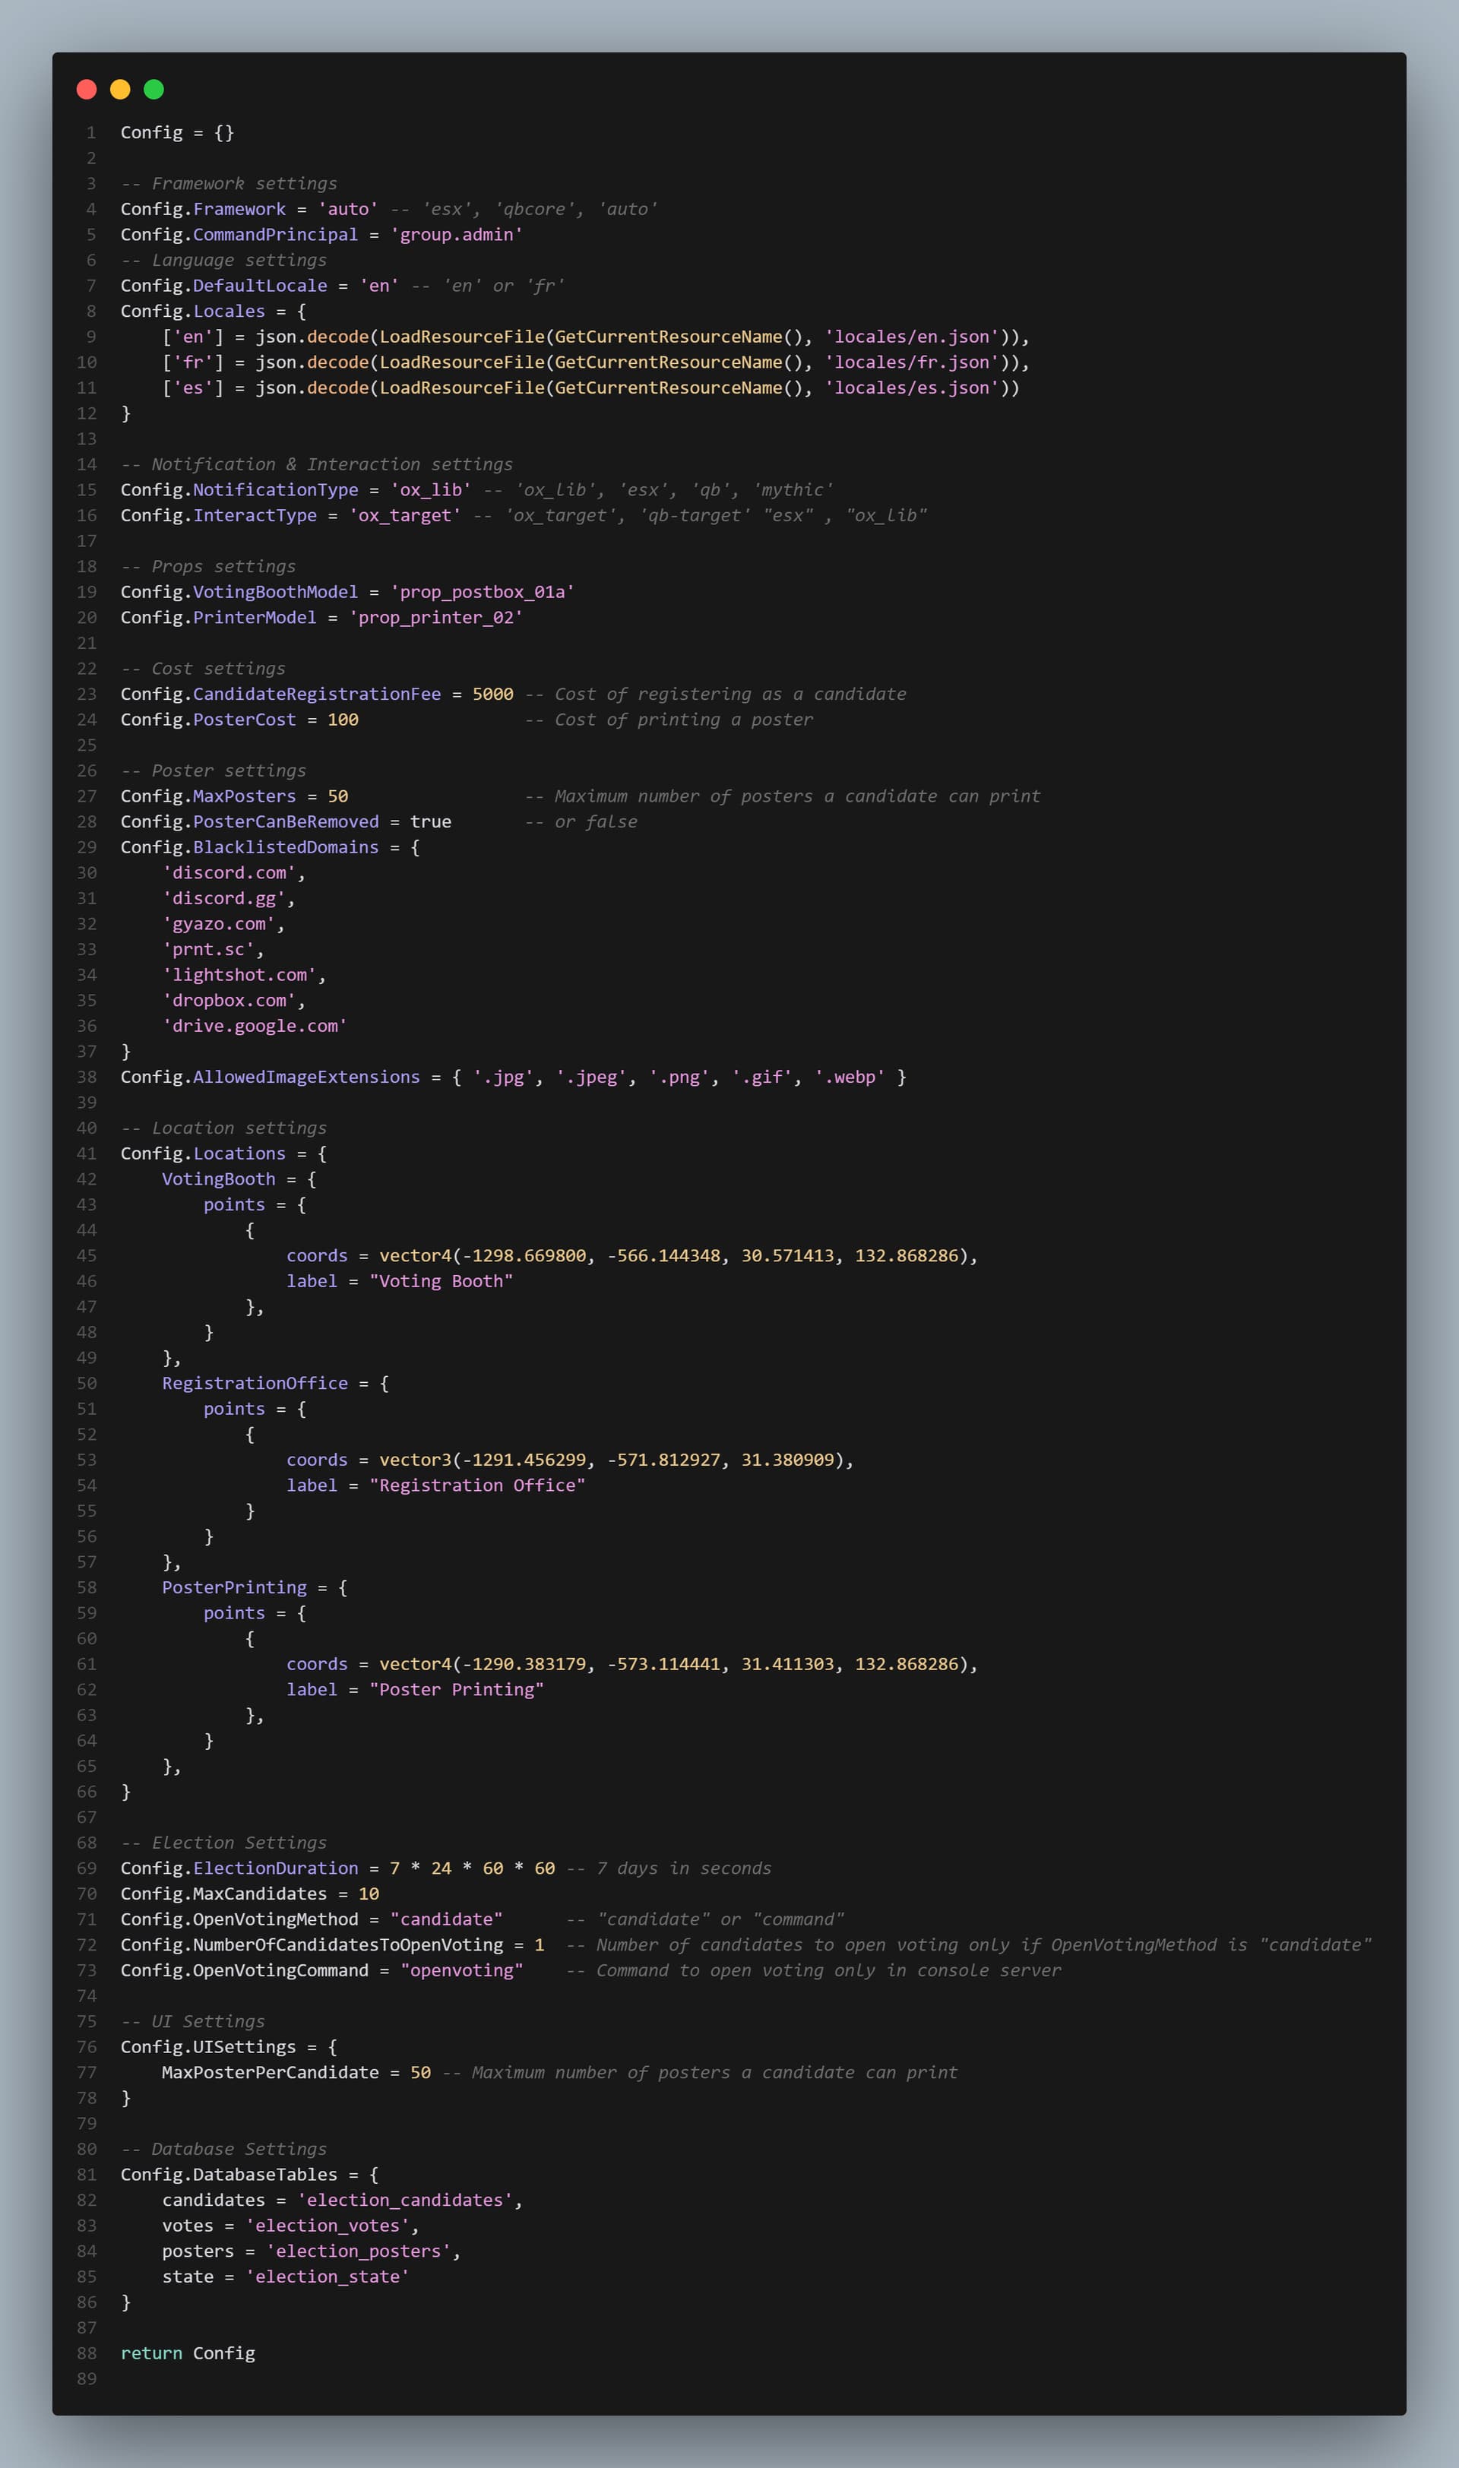The width and height of the screenshot is (1459, 2468).
Task: Click the VotingBooth table key
Action: pyautogui.click(x=218, y=1179)
